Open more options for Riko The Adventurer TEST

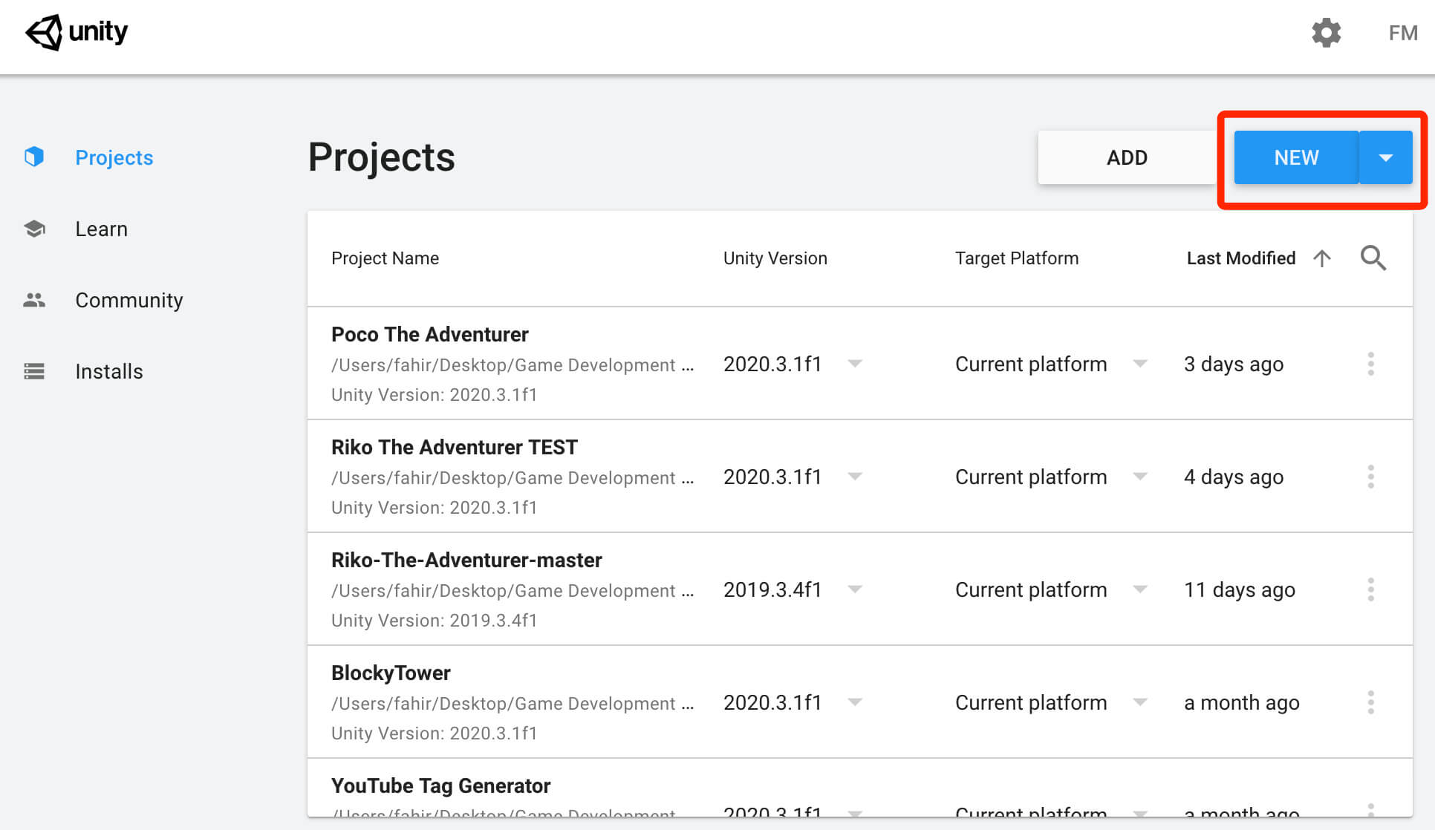[1371, 477]
